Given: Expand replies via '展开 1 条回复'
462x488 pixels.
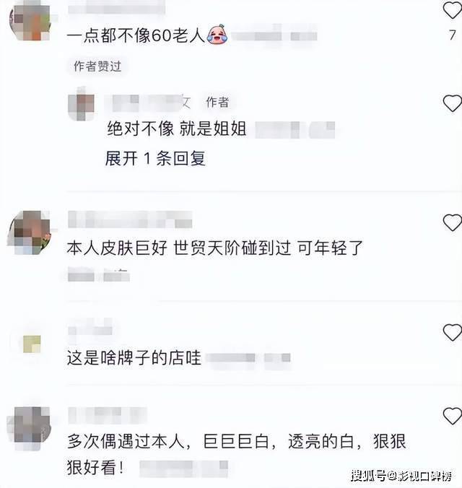Looking at the screenshot, I should coord(155,158).
